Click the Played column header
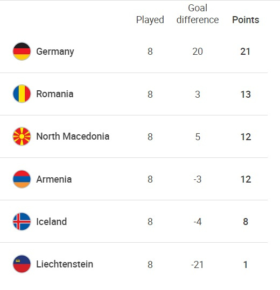Viewport: 280px width, 290px height. point(150,20)
